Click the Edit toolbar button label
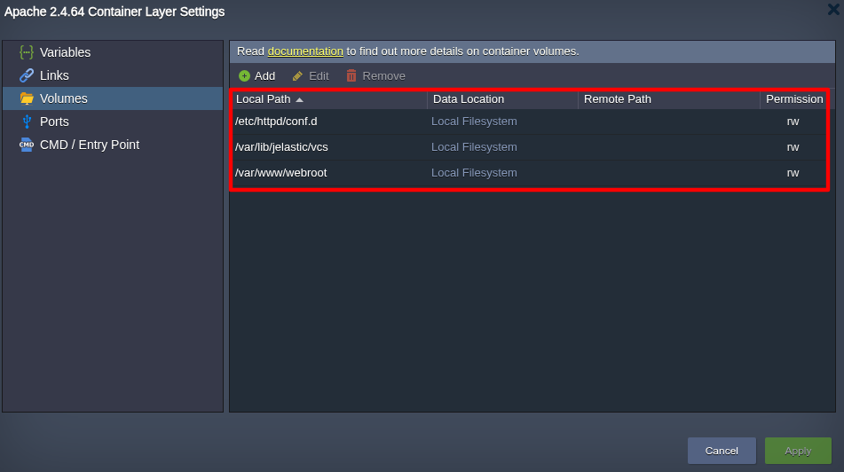Image resolution: width=844 pixels, height=472 pixels. (319, 76)
